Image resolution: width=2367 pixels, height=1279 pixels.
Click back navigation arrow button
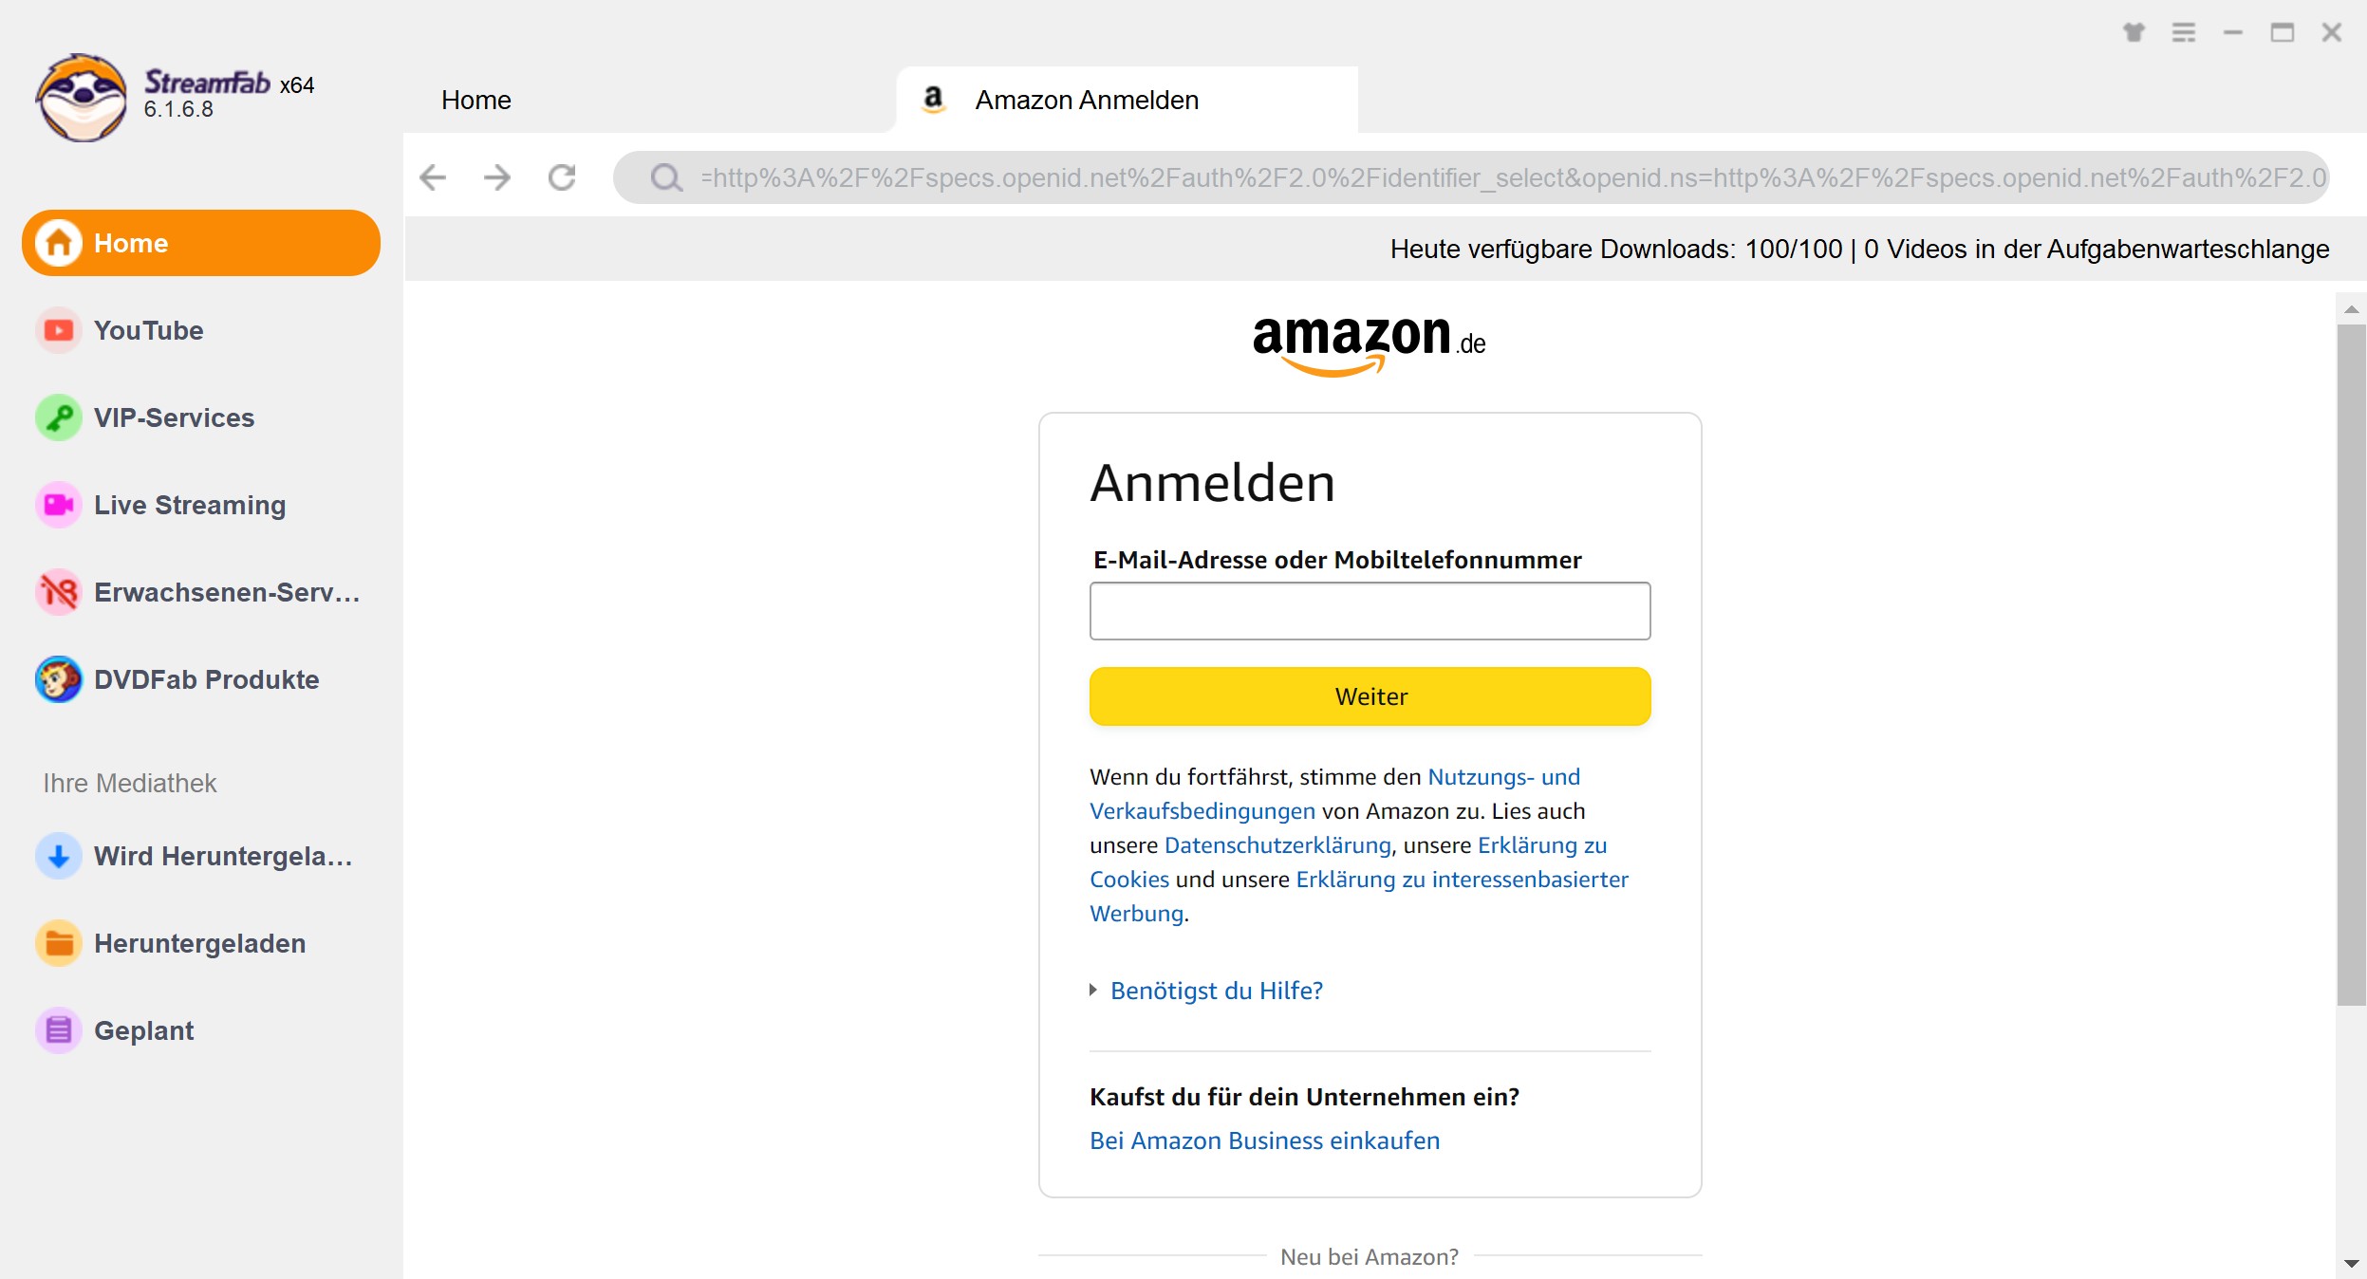click(435, 175)
